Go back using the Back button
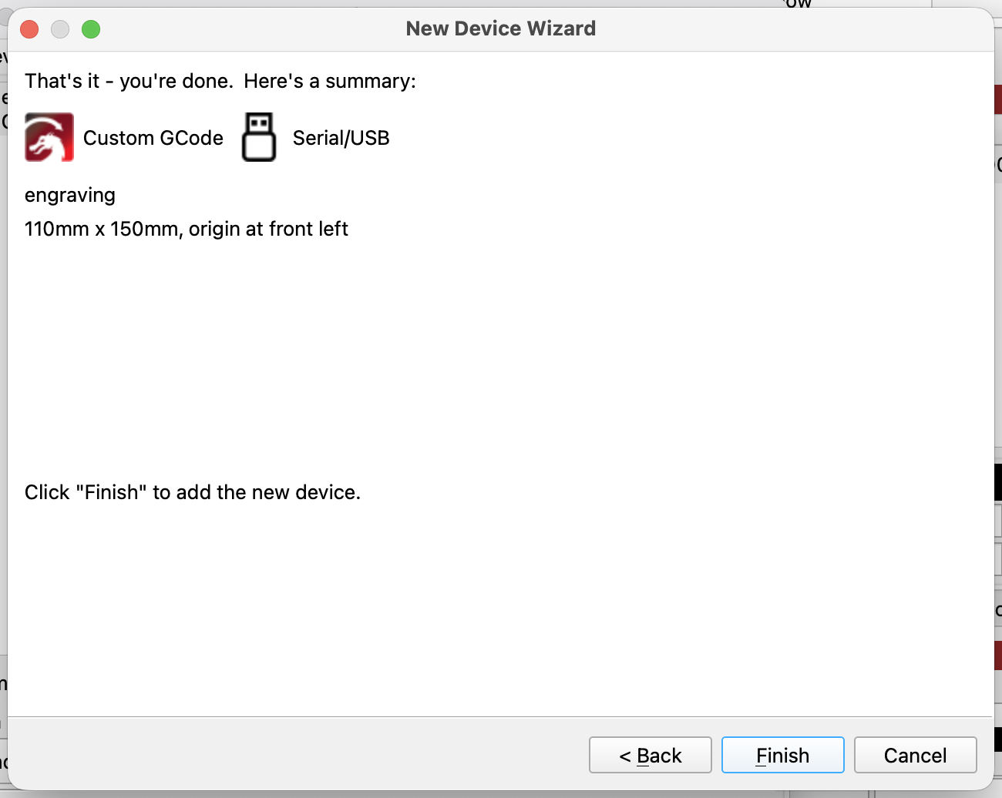This screenshot has width=1002, height=798. 650,755
